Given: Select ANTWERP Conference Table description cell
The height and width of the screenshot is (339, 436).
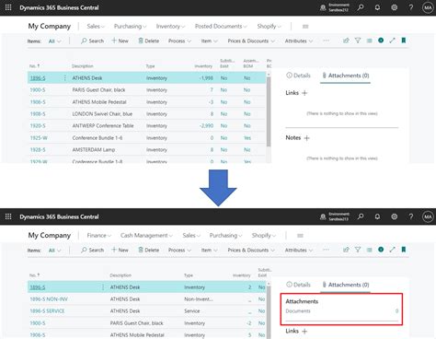Looking at the screenshot, I should 103,126.
